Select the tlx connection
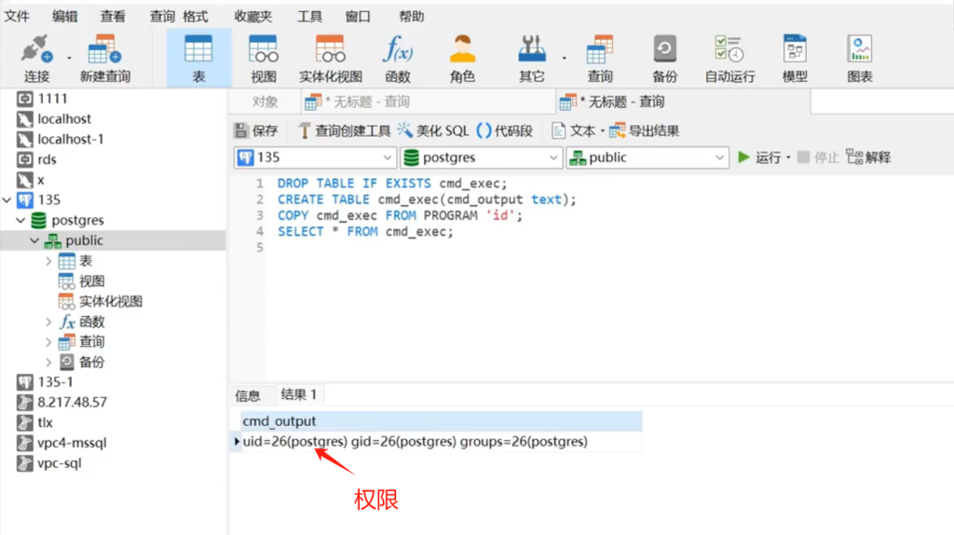954x535 pixels. (x=45, y=422)
